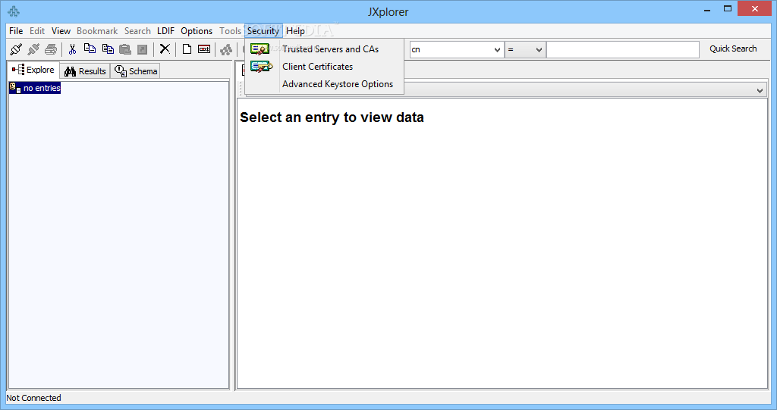Minimize the JXplorer window

[708, 10]
